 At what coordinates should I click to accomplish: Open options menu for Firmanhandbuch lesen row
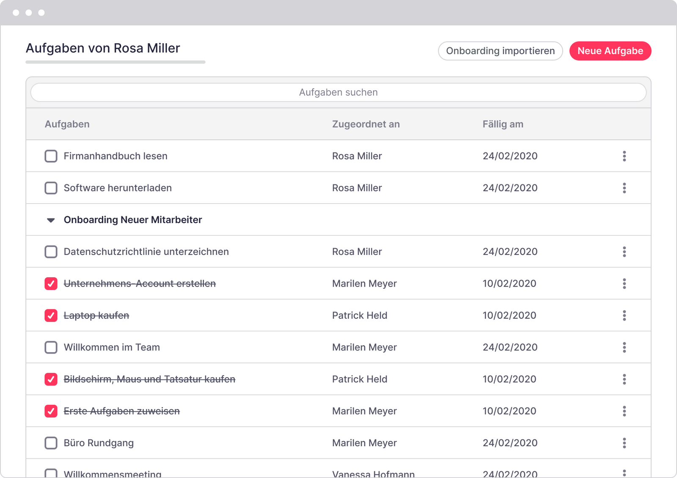[624, 156]
